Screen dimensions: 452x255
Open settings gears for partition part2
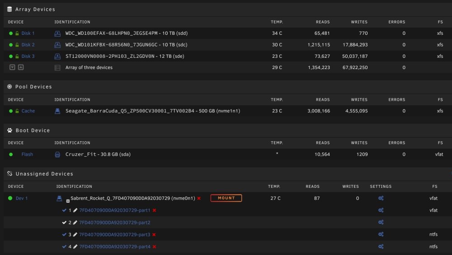pyautogui.click(x=381, y=223)
